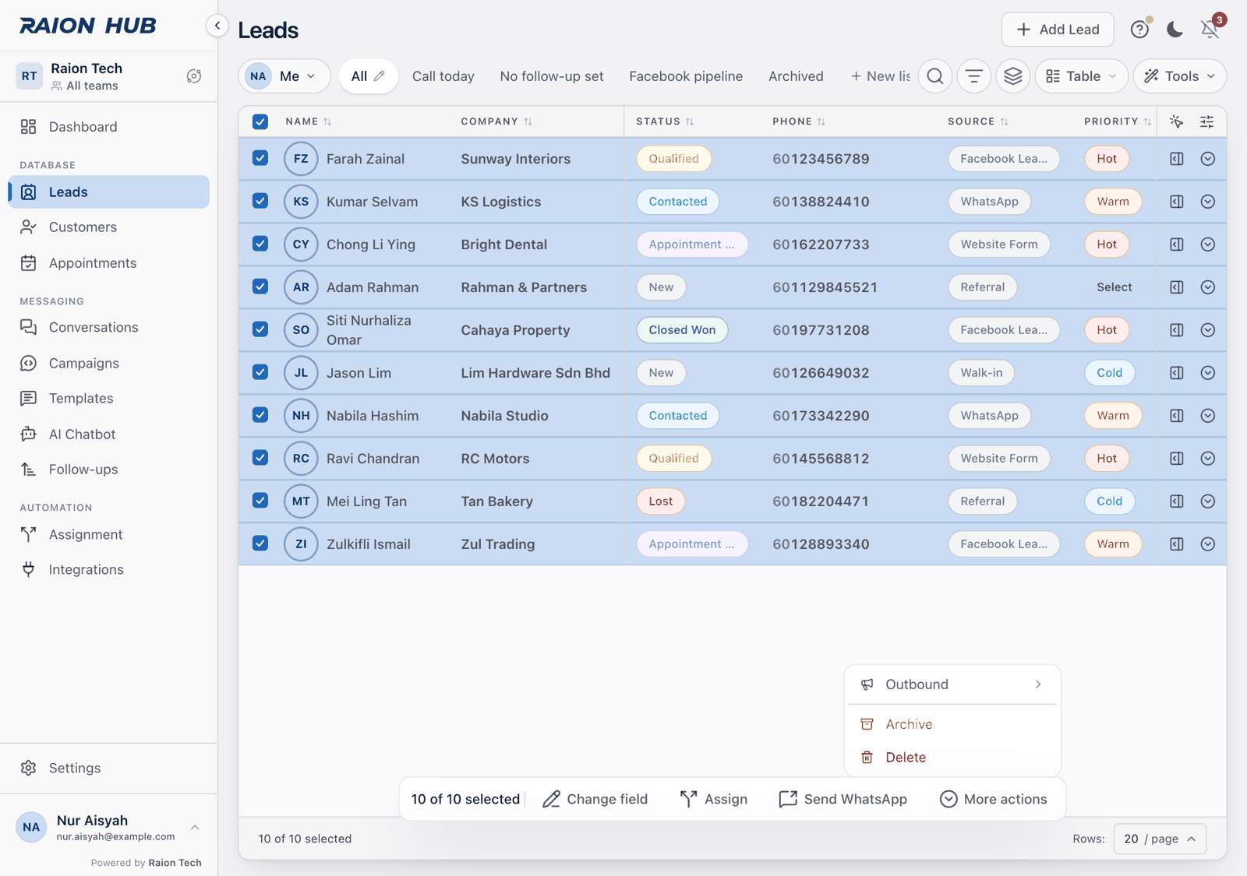Screen dimensions: 1247x876
Task: Open side panel icon for Mei Ling Tan
Action: point(1177,501)
